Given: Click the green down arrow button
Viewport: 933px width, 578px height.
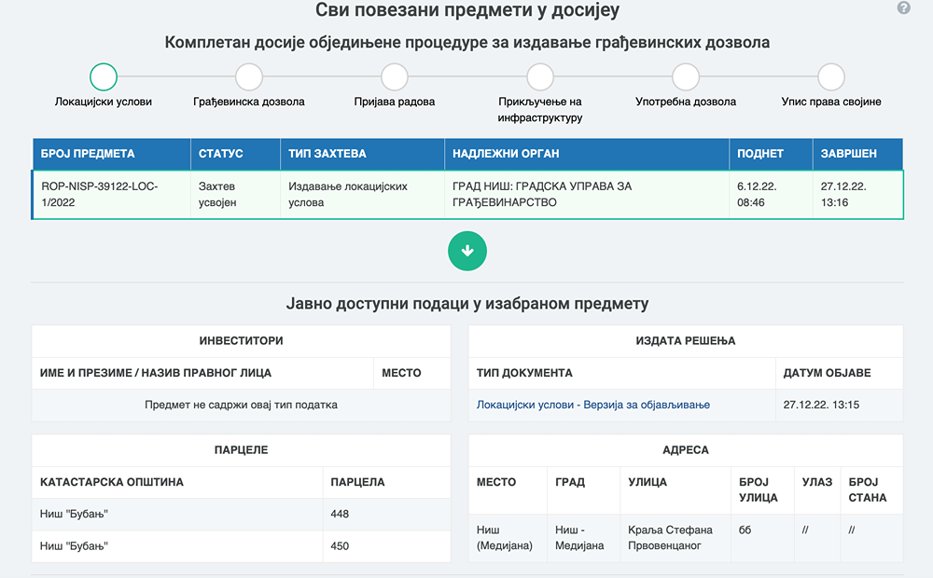Looking at the screenshot, I should (x=467, y=251).
